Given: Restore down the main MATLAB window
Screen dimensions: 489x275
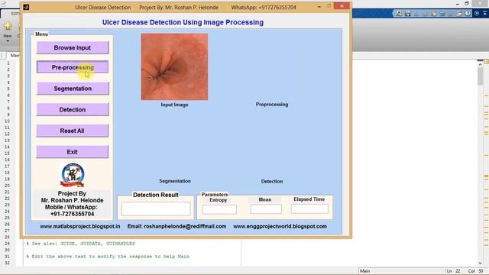Looking at the screenshot, I should (x=467, y=3).
